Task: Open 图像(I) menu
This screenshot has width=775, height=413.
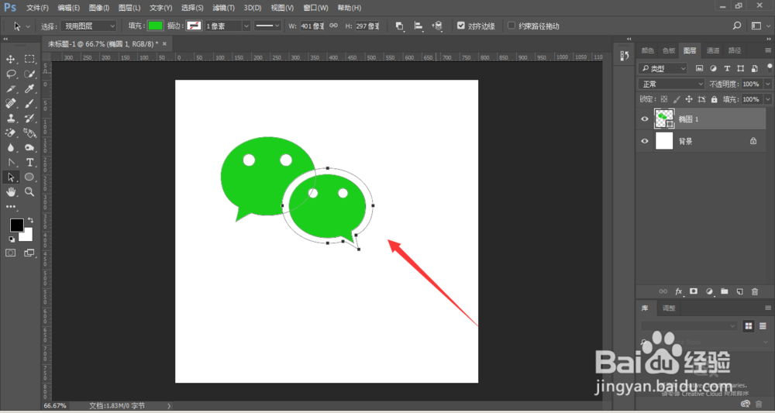Action: pyautogui.click(x=99, y=8)
